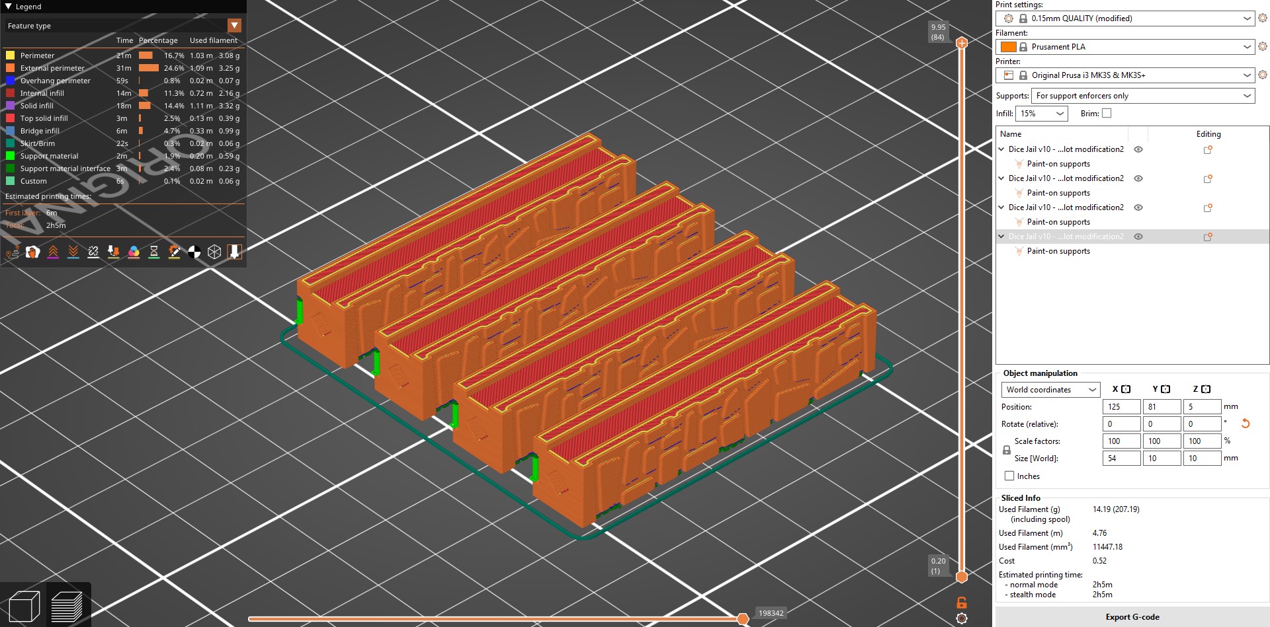Click horizontal moves slider thumb
The height and width of the screenshot is (627, 1270).
743,618
